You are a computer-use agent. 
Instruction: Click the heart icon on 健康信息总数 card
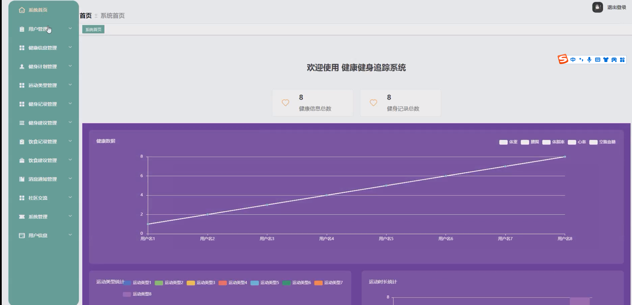(285, 103)
